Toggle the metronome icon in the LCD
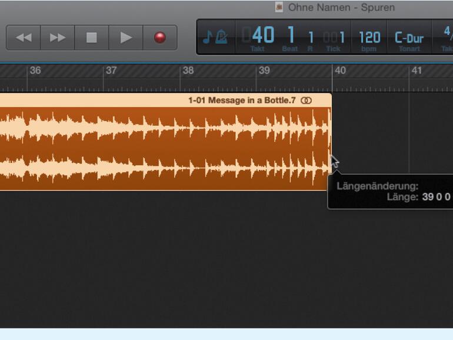453x340 pixels. pyautogui.click(x=221, y=37)
